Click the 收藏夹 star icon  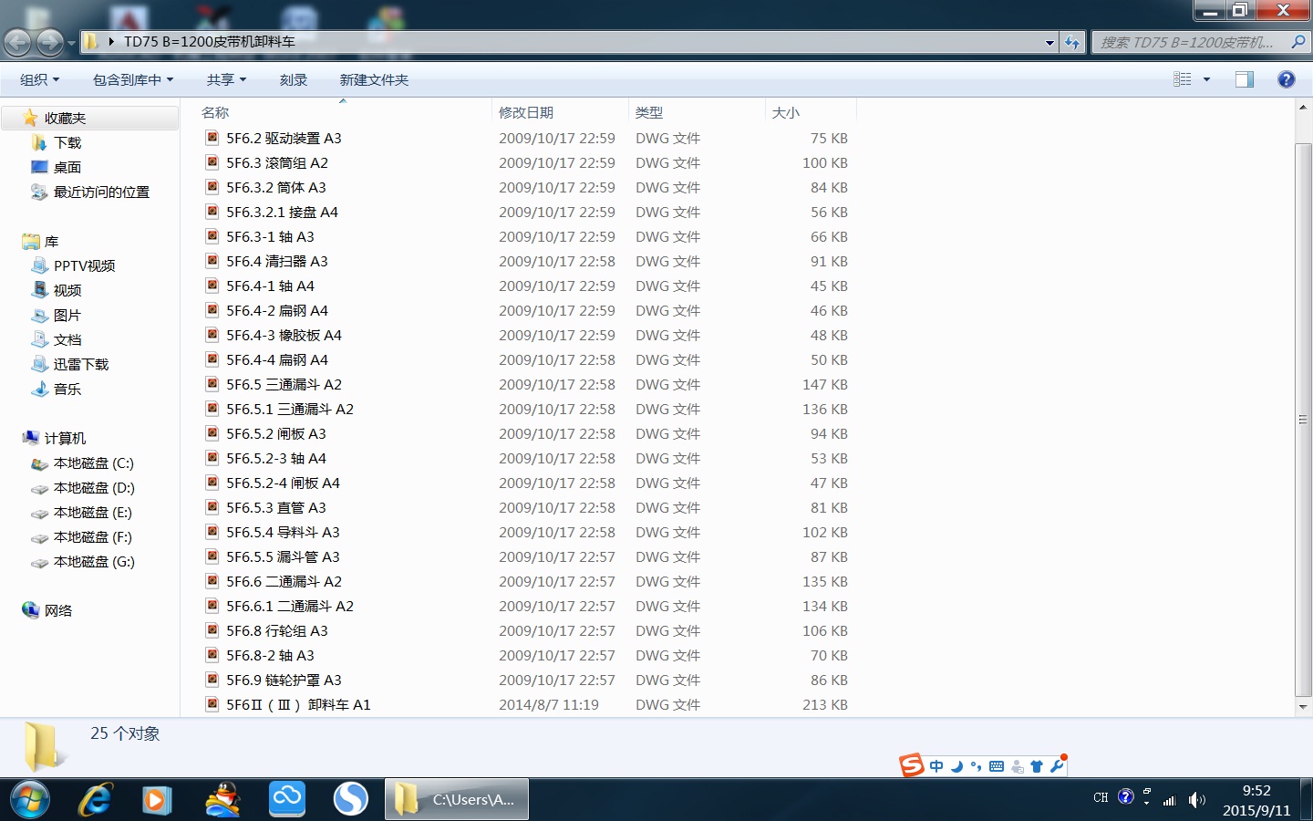click(x=30, y=118)
